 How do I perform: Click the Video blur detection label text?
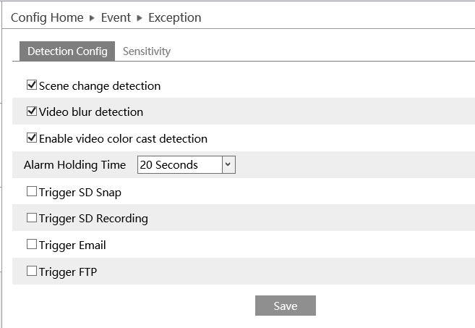click(91, 112)
